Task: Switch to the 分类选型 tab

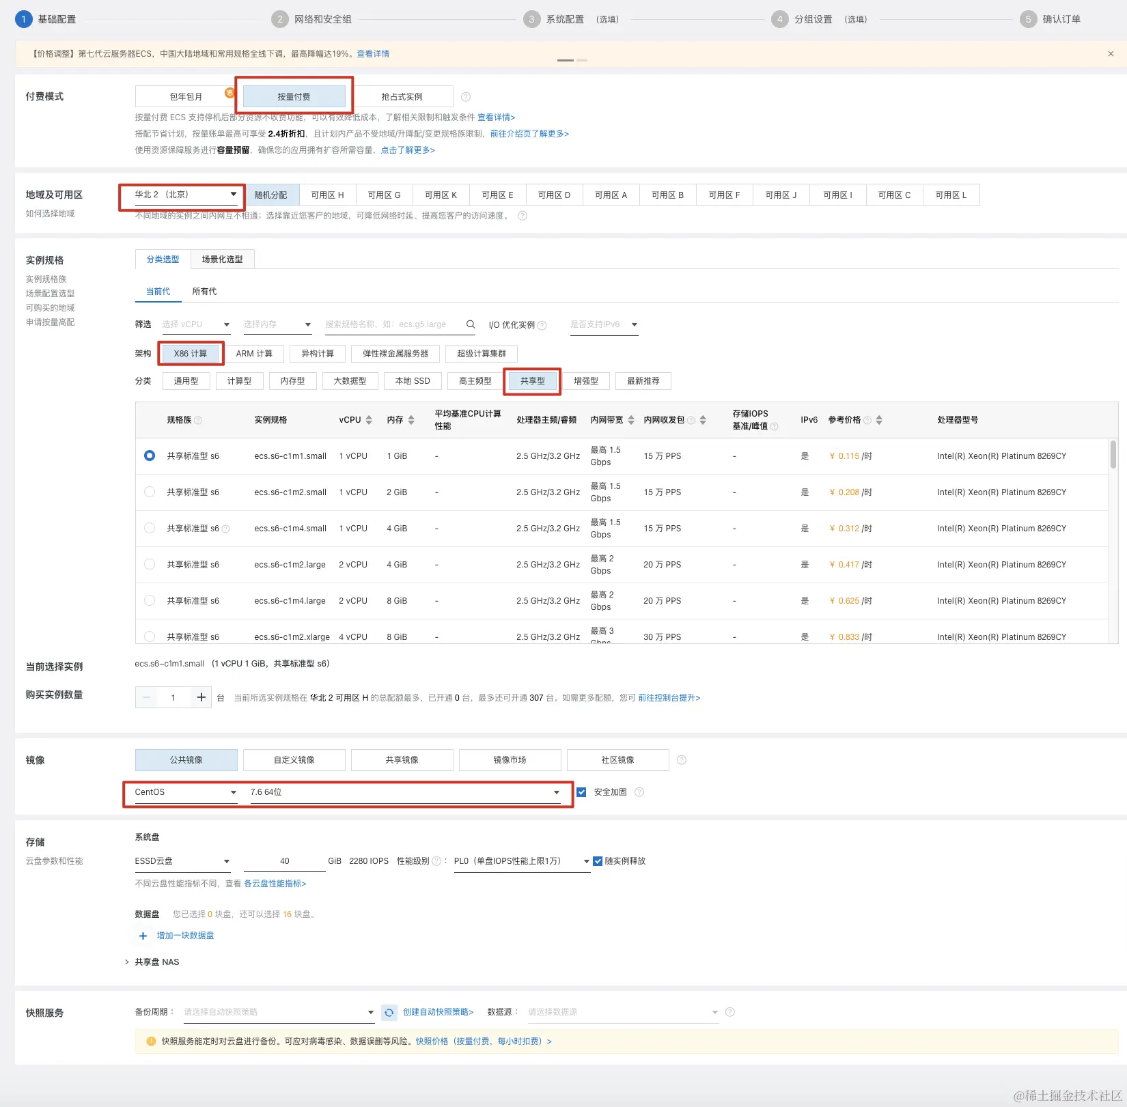Action: (x=163, y=260)
